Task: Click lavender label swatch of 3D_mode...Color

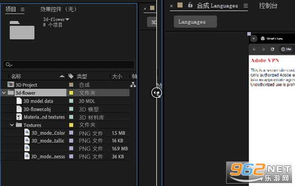Action: click(x=71, y=133)
